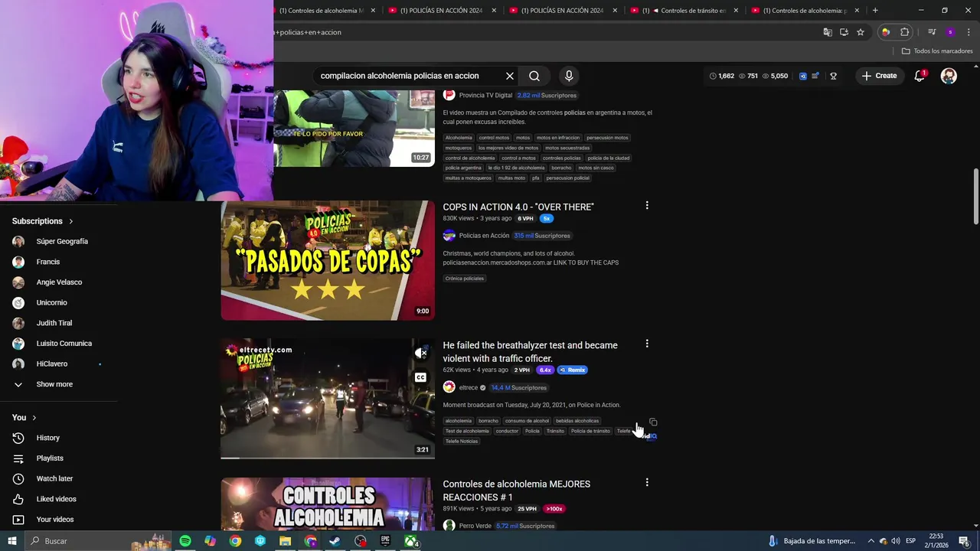Toggle captions CC on eltrece thumbnail
This screenshot has height=551, width=980.
point(420,377)
